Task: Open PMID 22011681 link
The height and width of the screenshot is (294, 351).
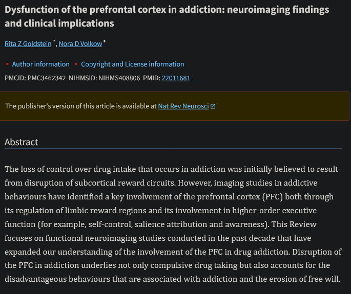Action: click(x=176, y=78)
